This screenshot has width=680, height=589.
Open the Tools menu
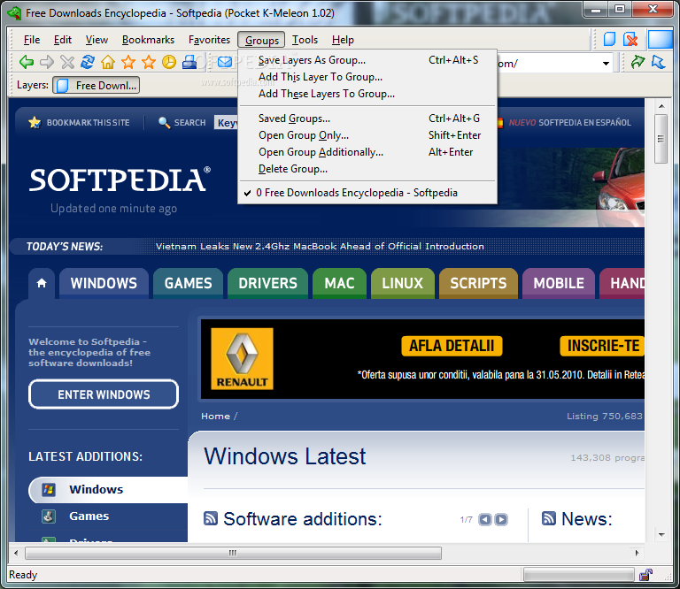pyautogui.click(x=305, y=40)
